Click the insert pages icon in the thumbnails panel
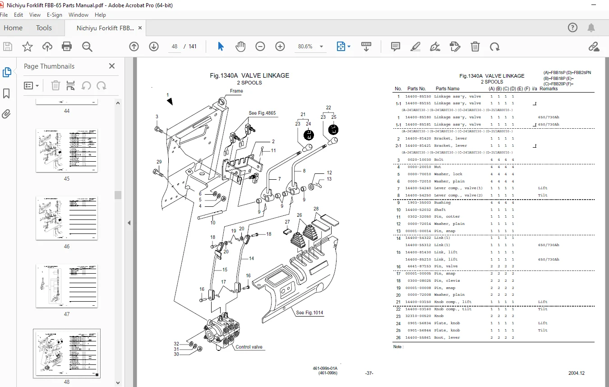Viewport: 609px width, 387px height. [x=70, y=85]
